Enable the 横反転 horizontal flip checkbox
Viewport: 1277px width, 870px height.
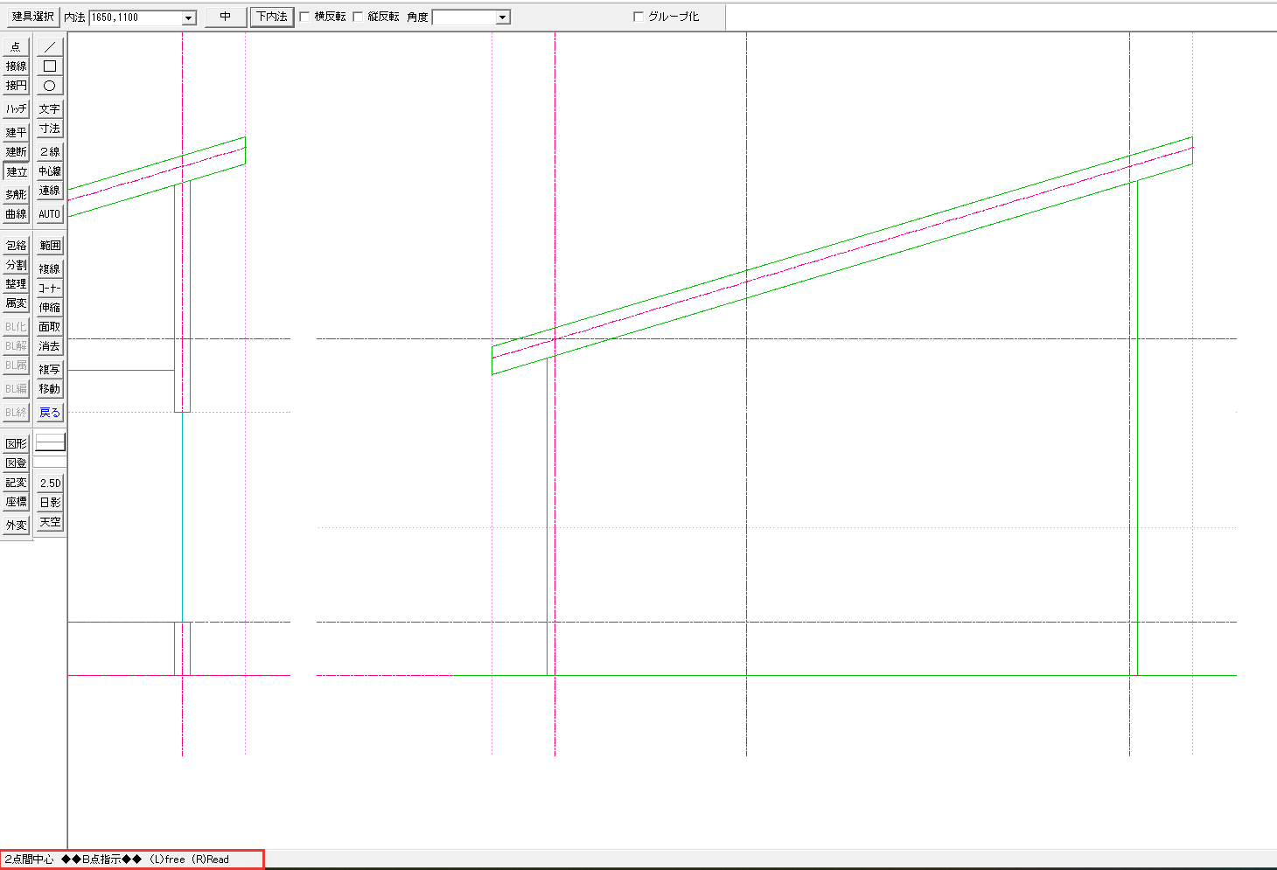[x=304, y=17]
